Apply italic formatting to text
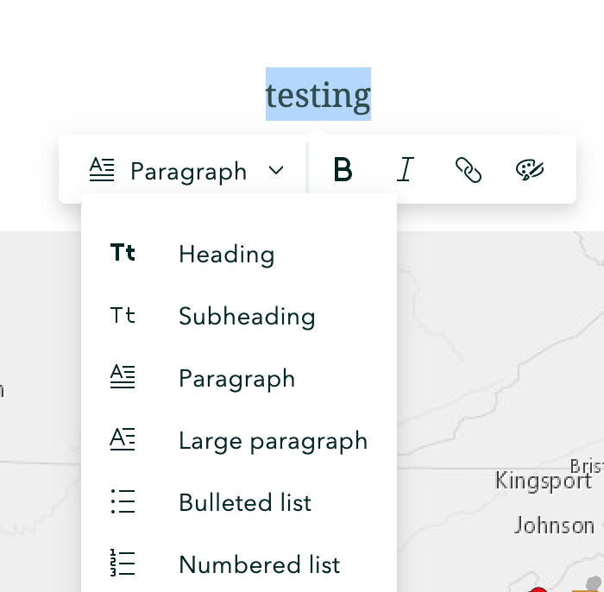 coord(405,171)
